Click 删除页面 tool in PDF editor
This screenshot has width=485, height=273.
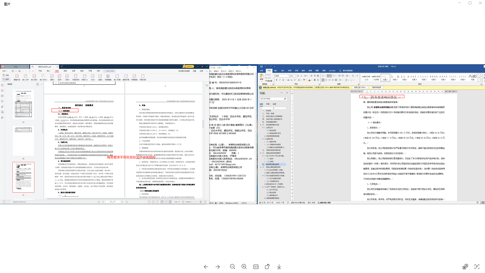(x=126, y=78)
